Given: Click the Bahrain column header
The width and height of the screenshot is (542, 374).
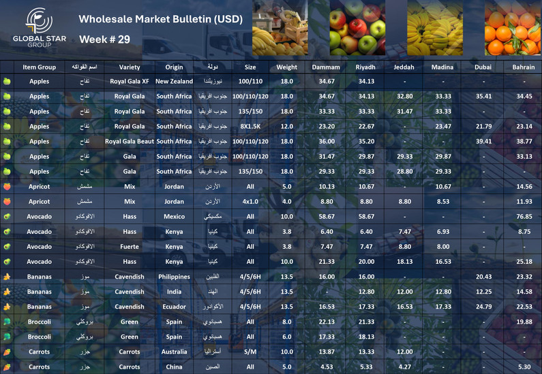Looking at the screenshot, I should coord(524,67).
